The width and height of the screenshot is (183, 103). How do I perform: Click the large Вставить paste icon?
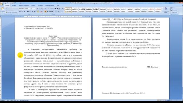pos(3,10)
